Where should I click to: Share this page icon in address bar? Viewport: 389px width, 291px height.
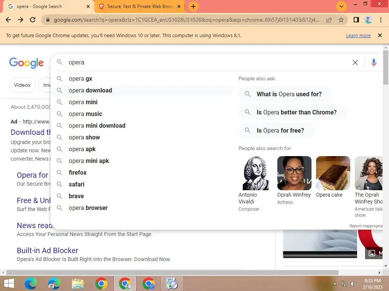(329, 20)
